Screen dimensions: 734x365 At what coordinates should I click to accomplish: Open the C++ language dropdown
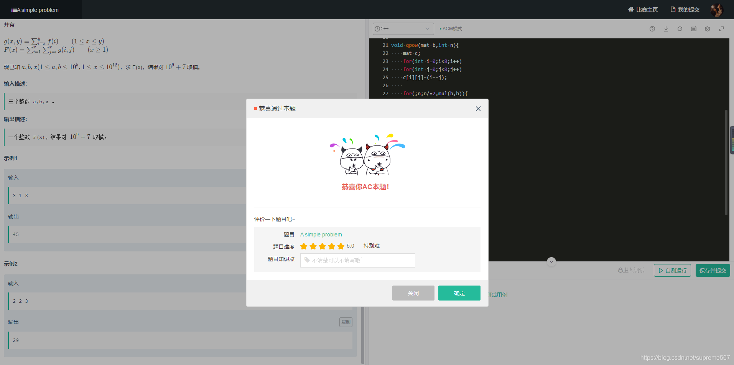click(403, 29)
